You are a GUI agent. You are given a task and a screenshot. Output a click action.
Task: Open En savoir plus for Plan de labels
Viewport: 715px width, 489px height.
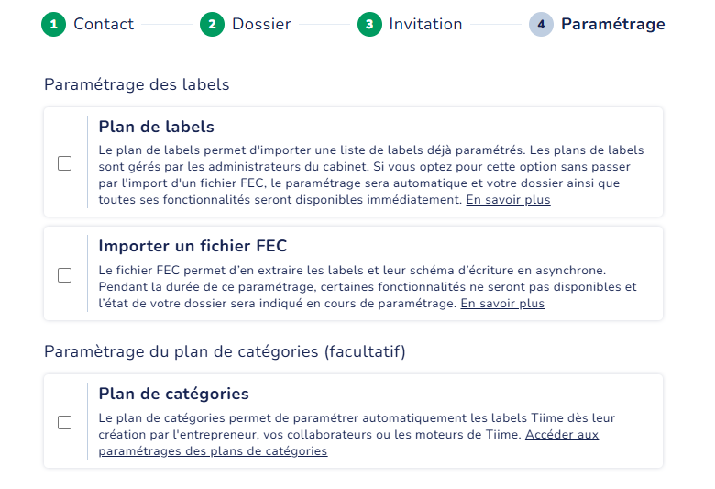(508, 200)
